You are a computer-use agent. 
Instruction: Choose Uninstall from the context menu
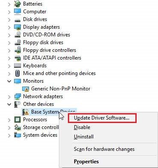84,137
